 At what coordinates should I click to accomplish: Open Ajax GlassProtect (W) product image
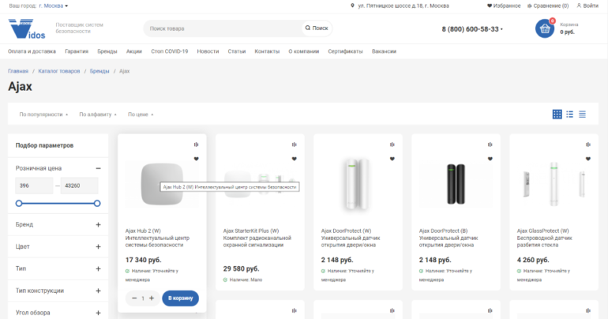554,184
